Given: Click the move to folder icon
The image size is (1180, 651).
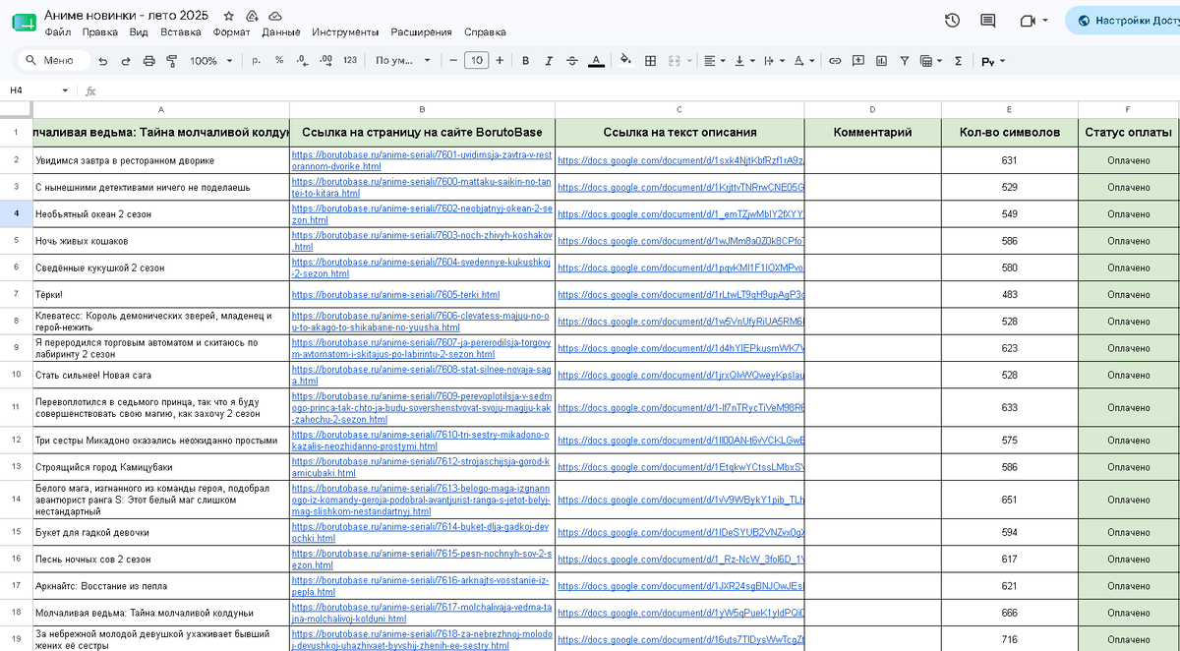Looking at the screenshot, I should (x=252, y=17).
